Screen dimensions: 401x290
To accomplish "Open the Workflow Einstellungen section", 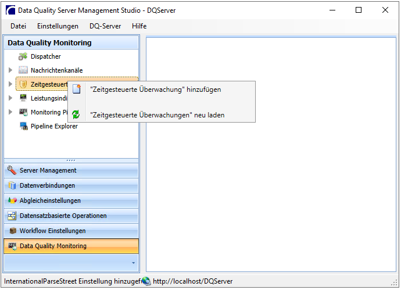I will [71, 231].
